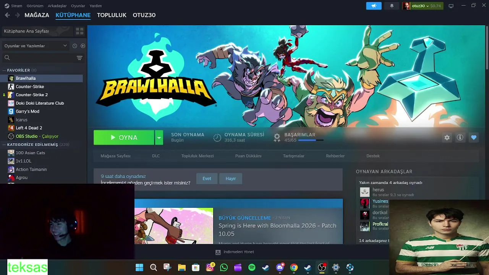Open OBS Studio from the taskbar
489x275 pixels.
(x=322, y=267)
